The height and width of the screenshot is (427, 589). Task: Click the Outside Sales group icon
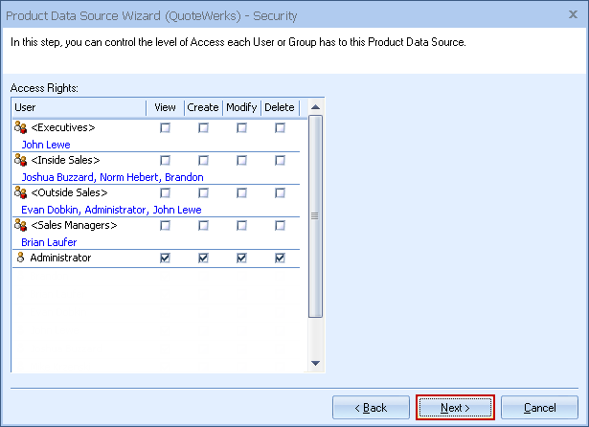click(21, 192)
